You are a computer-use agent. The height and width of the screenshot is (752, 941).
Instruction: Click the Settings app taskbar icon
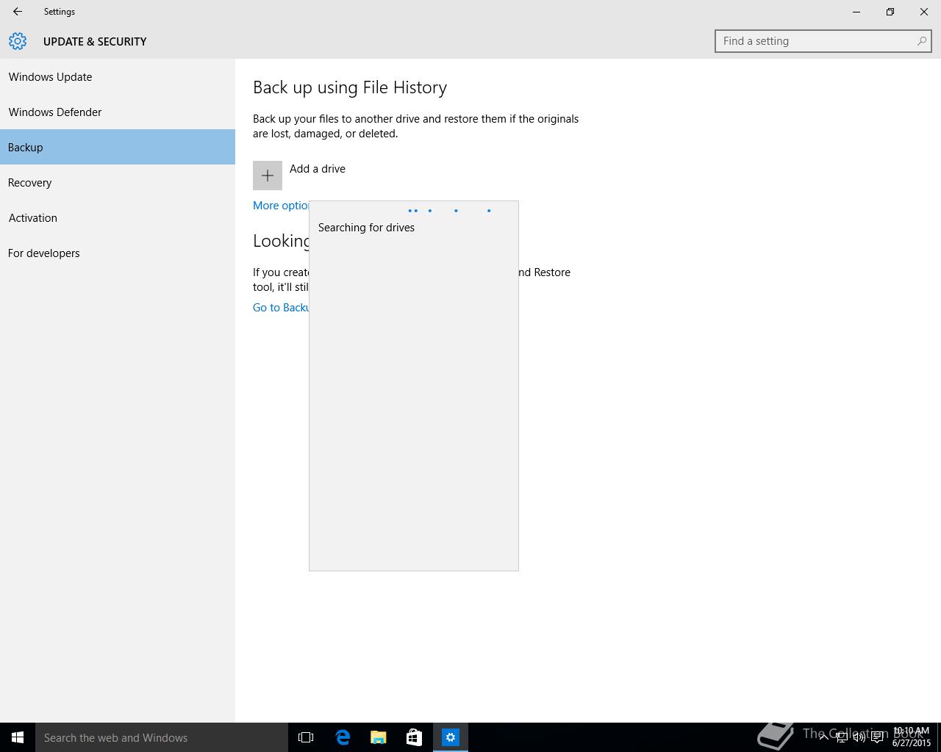(451, 737)
